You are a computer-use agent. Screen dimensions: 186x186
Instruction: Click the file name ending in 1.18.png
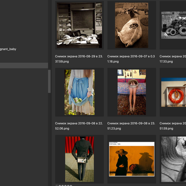click(x=131, y=59)
